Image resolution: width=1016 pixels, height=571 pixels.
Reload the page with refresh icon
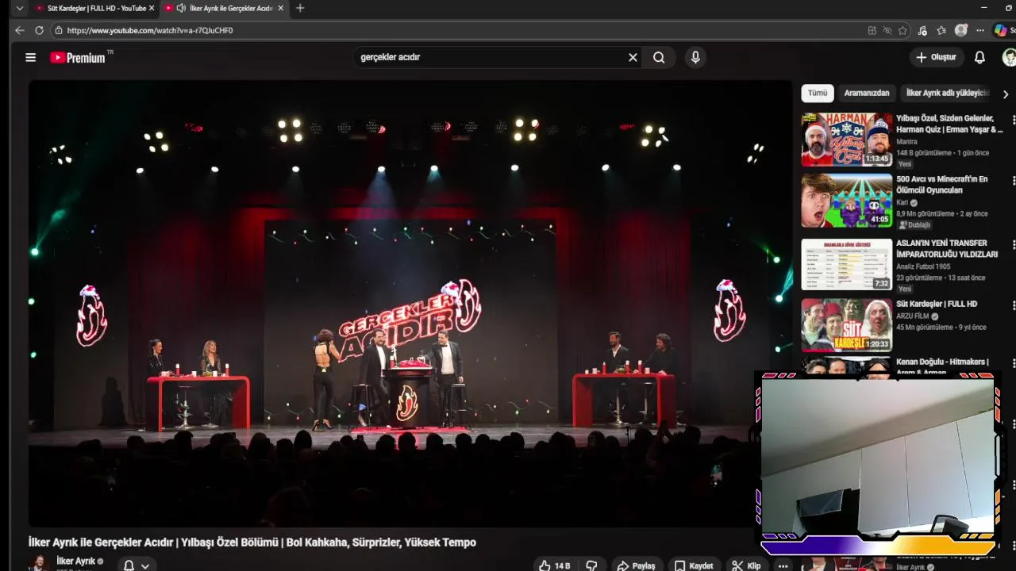pyautogui.click(x=39, y=30)
